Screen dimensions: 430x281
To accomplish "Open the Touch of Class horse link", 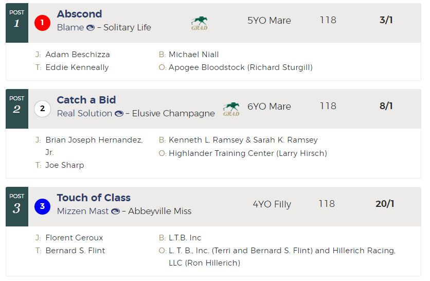I will [94, 198].
